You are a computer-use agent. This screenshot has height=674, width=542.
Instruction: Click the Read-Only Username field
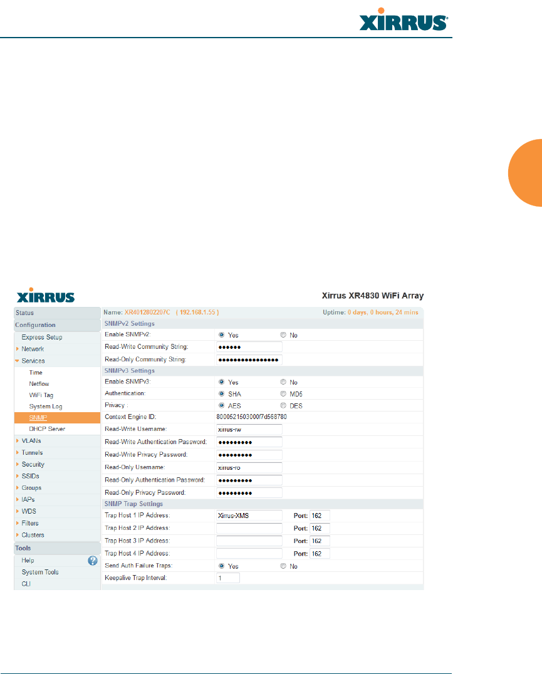tap(249, 468)
